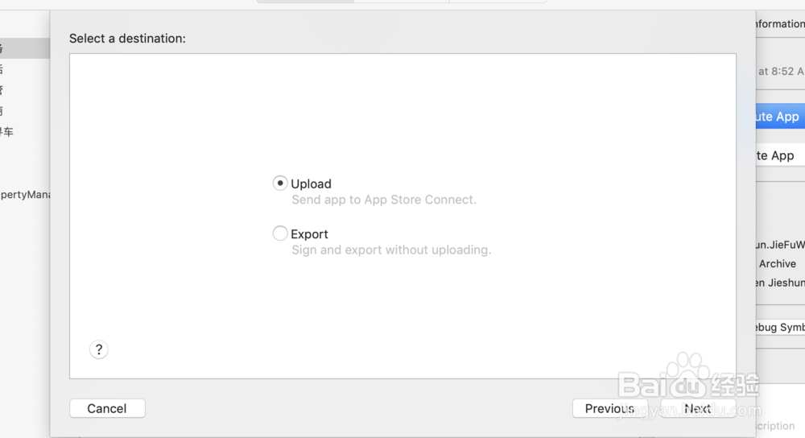Screen dimensions: 805x438
Task: Click the Debug Symbols button
Action: (779, 328)
